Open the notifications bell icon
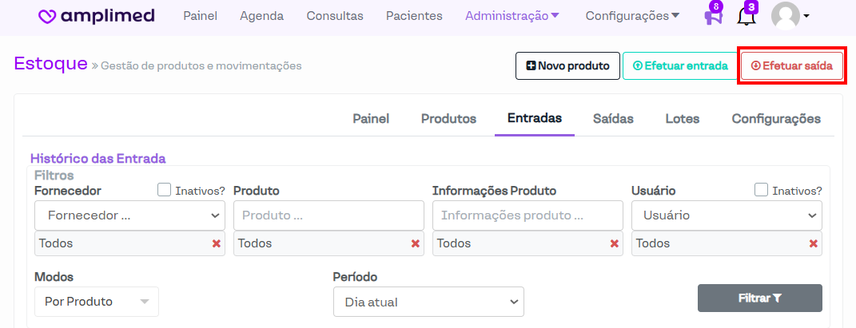The width and height of the screenshot is (856, 328). point(746,16)
